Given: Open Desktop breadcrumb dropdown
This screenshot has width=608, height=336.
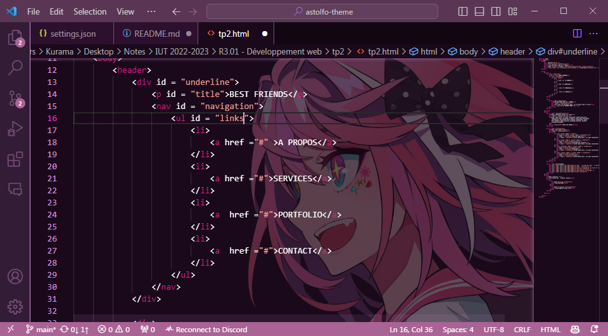Looking at the screenshot, I should coord(99,51).
